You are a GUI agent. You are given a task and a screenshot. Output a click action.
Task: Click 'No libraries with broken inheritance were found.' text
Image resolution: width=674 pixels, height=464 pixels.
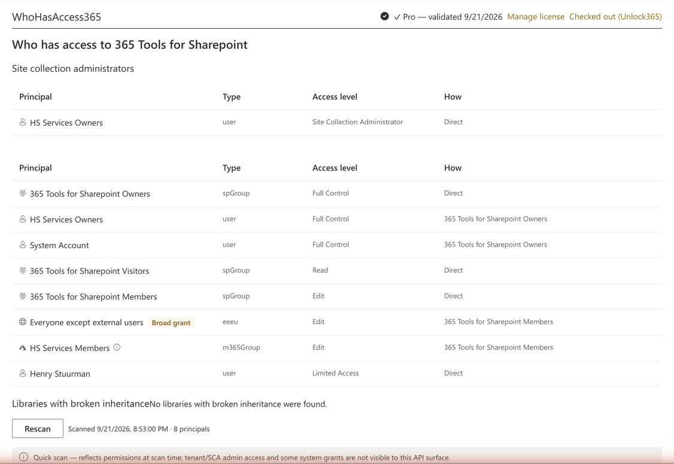point(238,404)
